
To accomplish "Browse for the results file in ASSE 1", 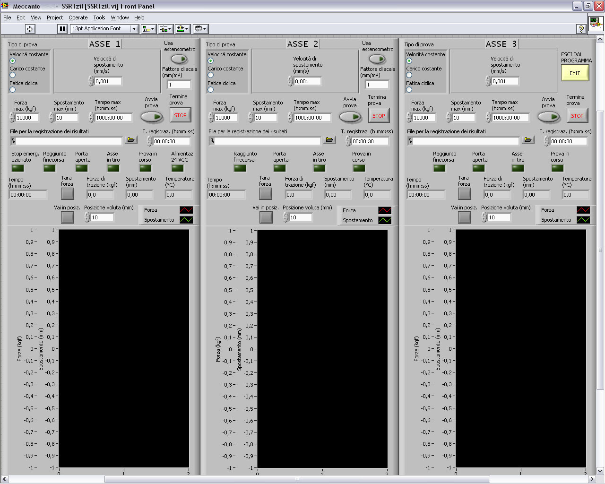I will point(131,140).
